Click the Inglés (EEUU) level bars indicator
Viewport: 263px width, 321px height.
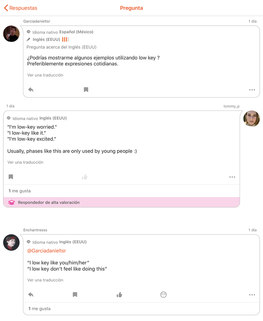[x=65, y=39]
